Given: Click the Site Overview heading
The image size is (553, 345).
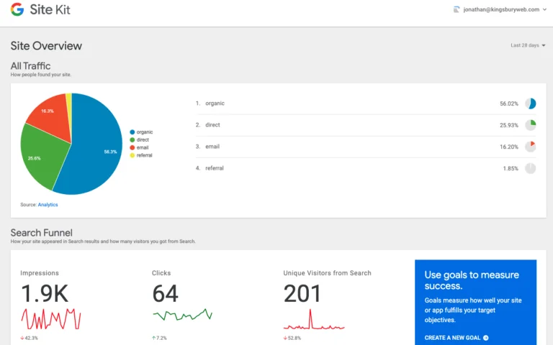Looking at the screenshot, I should coord(46,46).
